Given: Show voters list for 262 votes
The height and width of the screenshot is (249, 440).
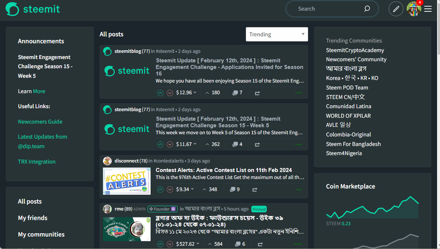Looking at the screenshot, I should pos(212,144).
